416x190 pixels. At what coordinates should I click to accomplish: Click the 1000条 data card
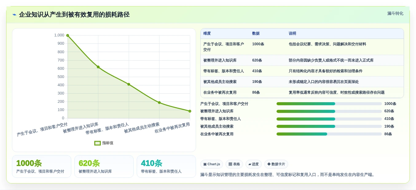41,166
